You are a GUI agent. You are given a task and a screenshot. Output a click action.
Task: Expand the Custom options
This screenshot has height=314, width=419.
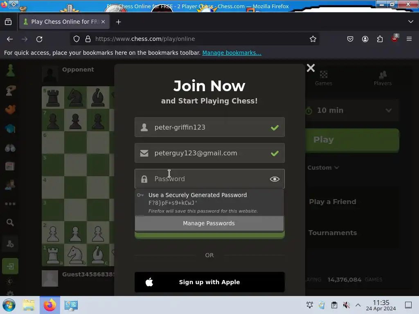pos(323,168)
